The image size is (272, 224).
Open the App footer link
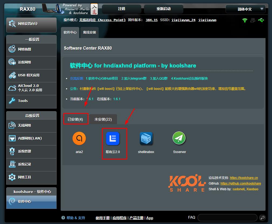coord(150,218)
